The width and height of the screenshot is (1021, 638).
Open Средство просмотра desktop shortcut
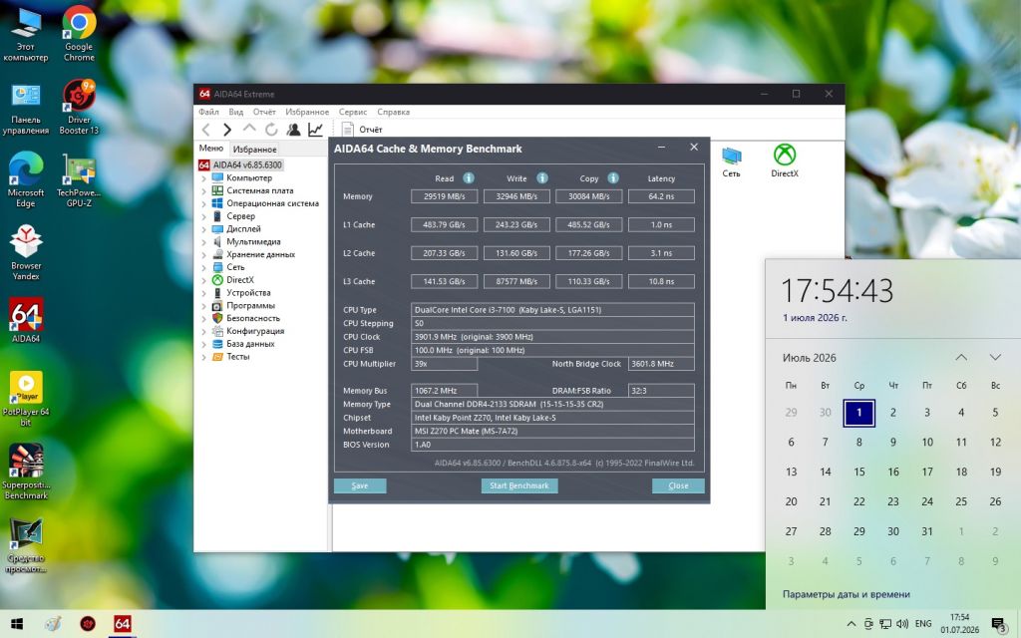(x=25, y=545)
